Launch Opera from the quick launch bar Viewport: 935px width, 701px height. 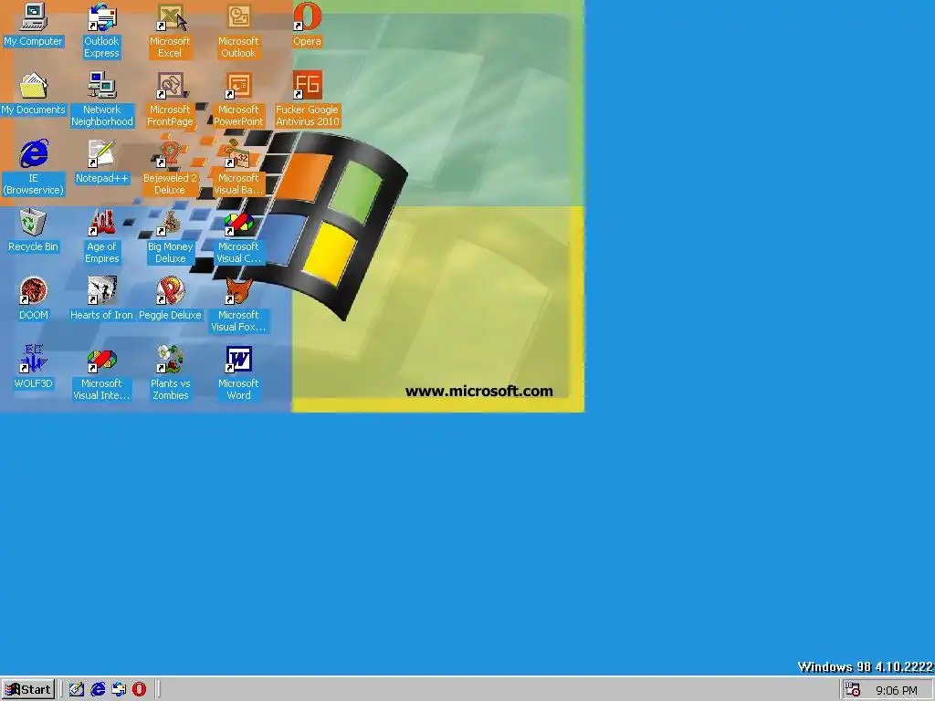(x=139, y=690)
